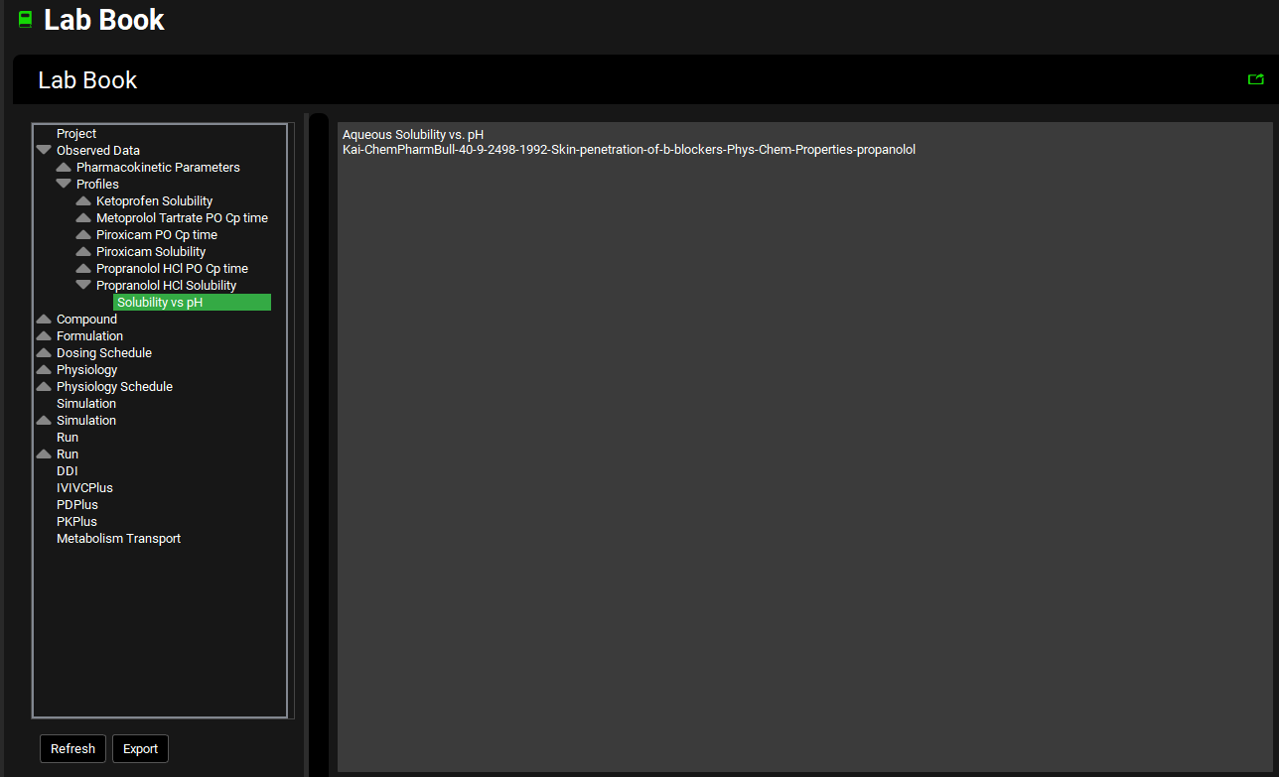Expand the Formulation tree node
The height and width of the screenshot is (777, 1279).
coord(44,335)
